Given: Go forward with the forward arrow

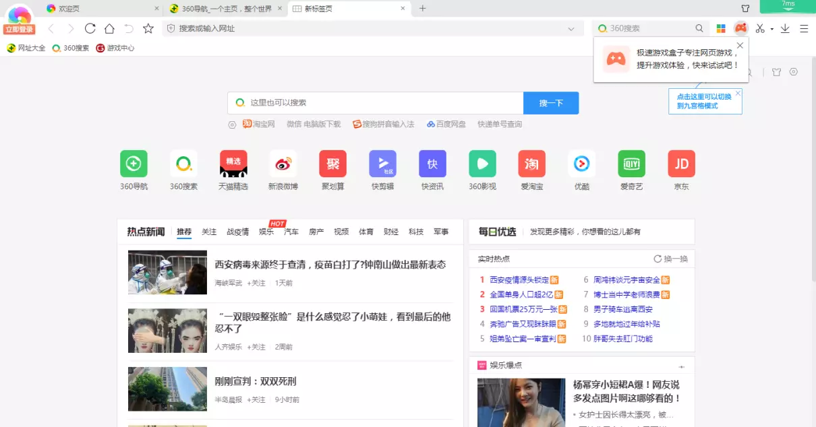Looking at the screenshot, I should (71, 28).
